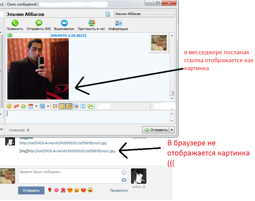Minimize the message window
The height and width of the screenshot is (201, 255).
point(149,3)
